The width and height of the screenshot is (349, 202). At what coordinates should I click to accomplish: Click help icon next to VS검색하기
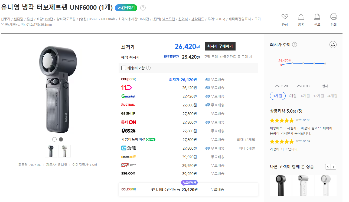(x=143, y=8)
